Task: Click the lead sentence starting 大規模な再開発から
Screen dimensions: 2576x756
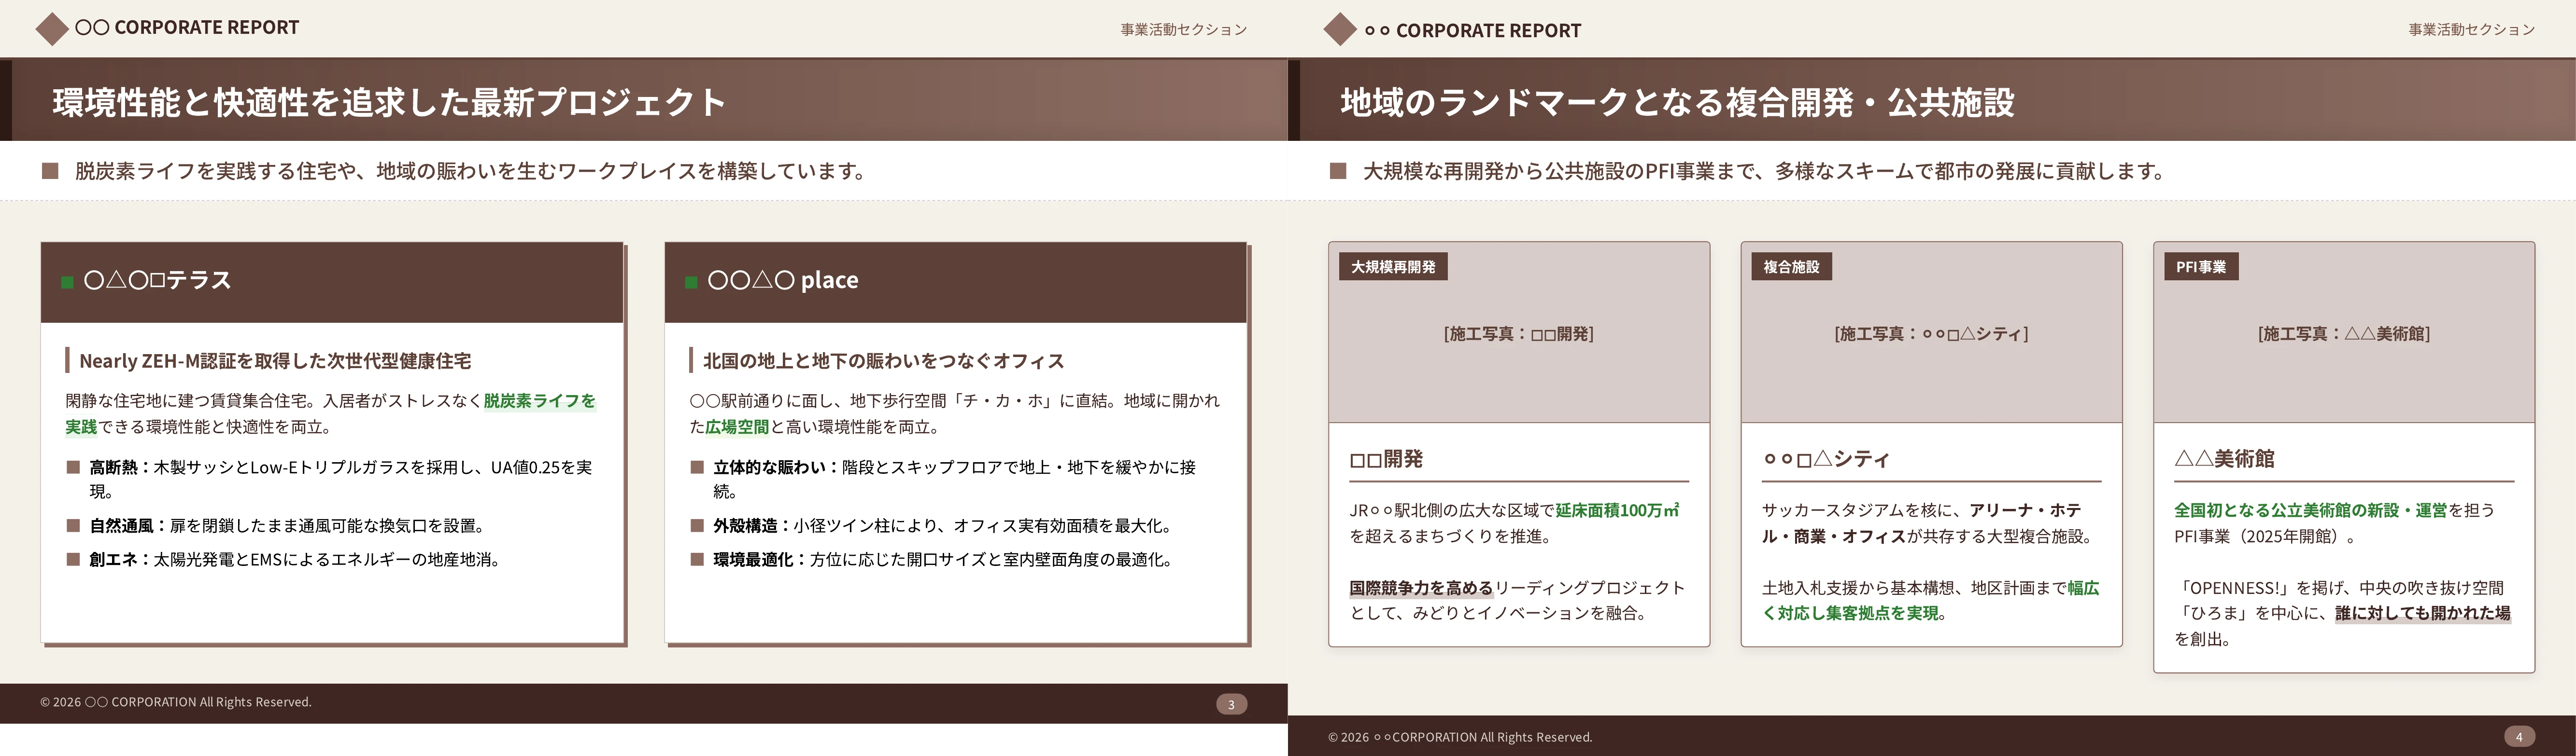Action: (1764, 171)
